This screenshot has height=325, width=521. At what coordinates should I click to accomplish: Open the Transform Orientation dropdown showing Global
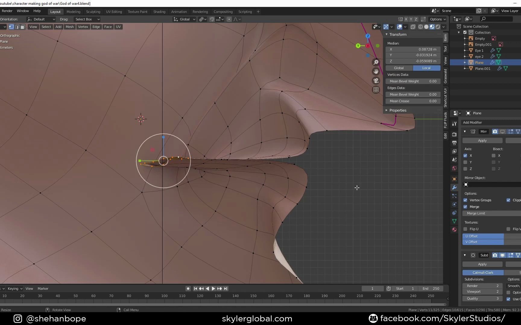[x=184, y=19]
